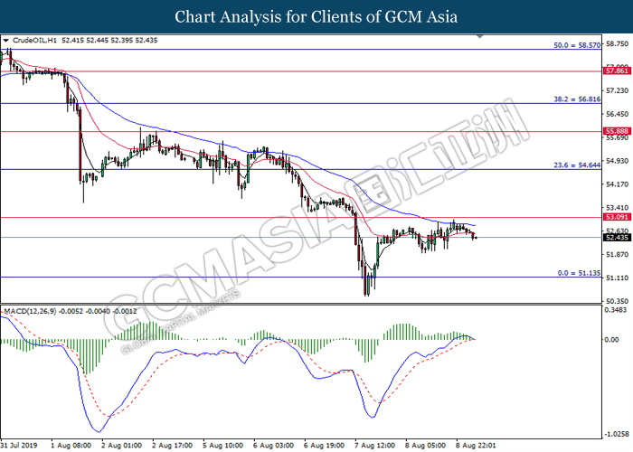Click the 31 Jul 2019 date marker
This screenshot has width=633, height=452.
(18, 445)
